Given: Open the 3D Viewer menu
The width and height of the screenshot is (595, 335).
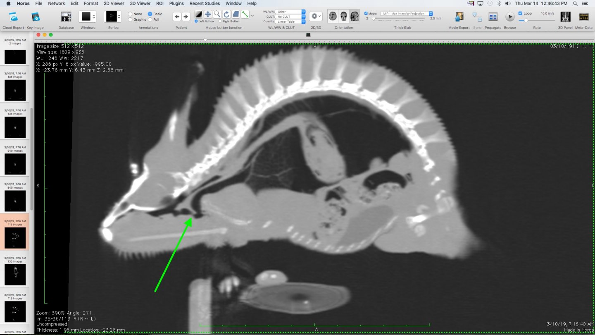Looking at the screenshot, I should click(x=140, y=3).
